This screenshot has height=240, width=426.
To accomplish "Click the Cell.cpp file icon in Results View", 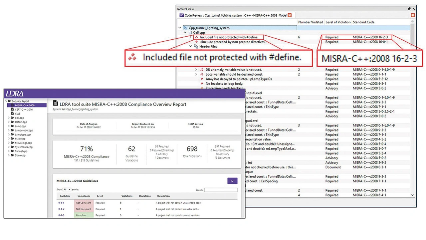I will [x=190, y=33].
